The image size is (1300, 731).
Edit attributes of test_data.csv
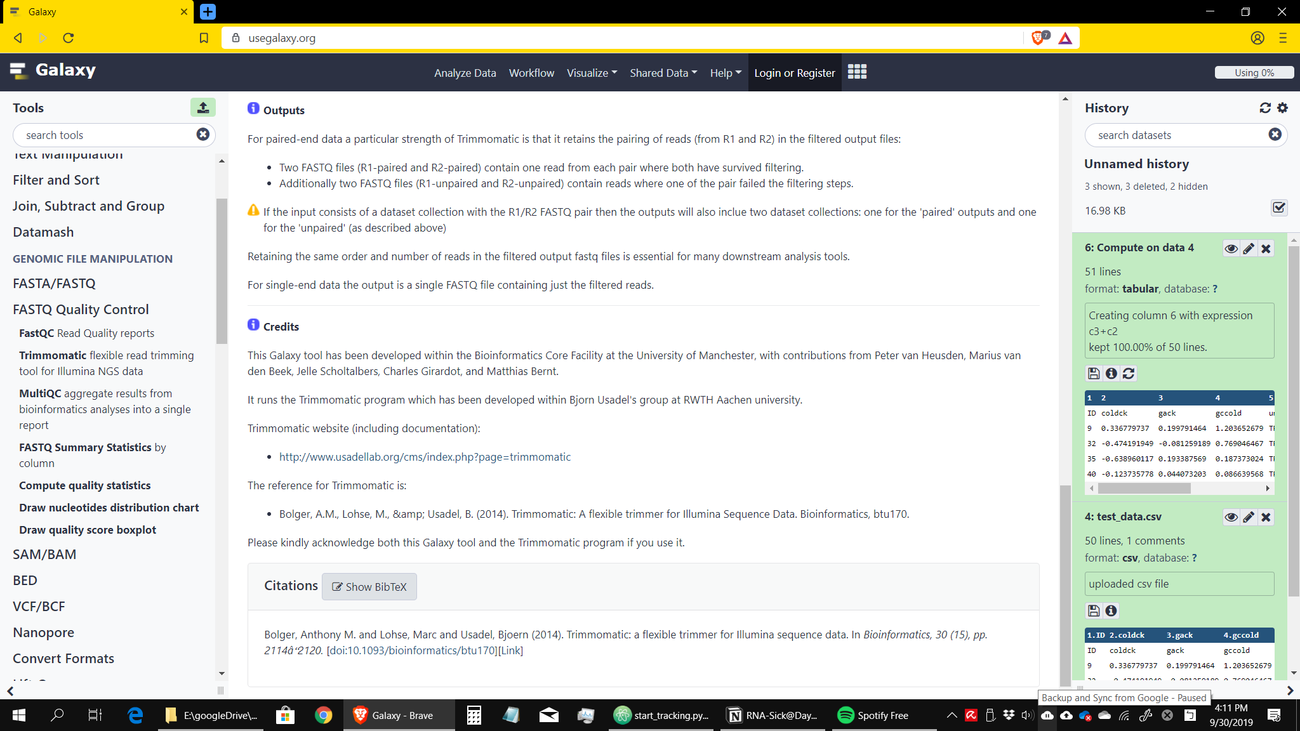1249,517
